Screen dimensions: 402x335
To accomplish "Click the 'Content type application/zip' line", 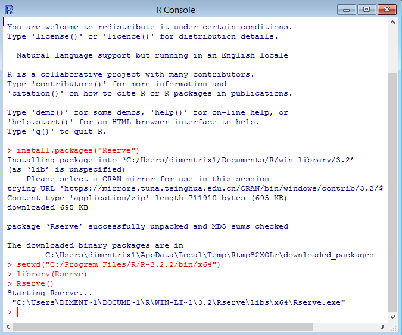I will pyautogui.click(x=147, y=198).
